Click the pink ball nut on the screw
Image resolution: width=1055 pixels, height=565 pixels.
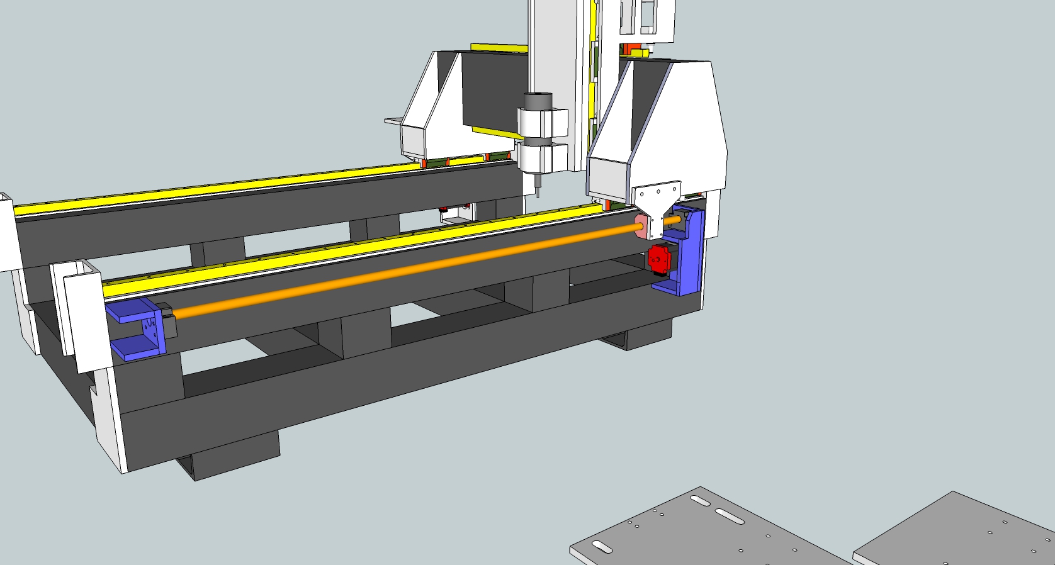coord(642,227)
